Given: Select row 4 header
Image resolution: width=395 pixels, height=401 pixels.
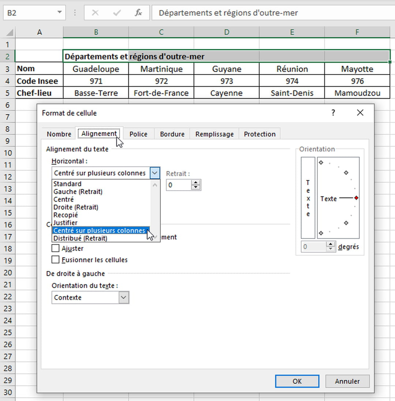Looking at the screenshot, I should 7,81.
